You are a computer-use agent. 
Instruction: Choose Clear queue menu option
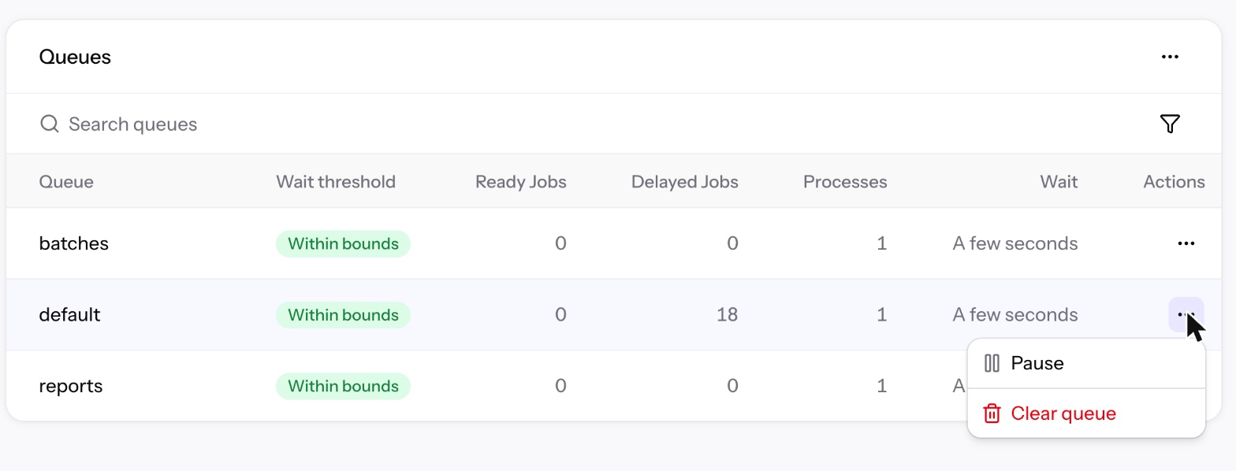[1086, 414]
